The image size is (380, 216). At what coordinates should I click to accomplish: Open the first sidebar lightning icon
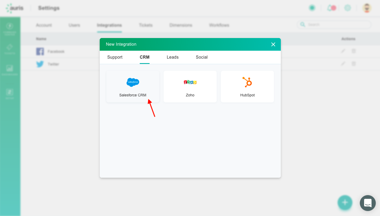coord(10,26)
